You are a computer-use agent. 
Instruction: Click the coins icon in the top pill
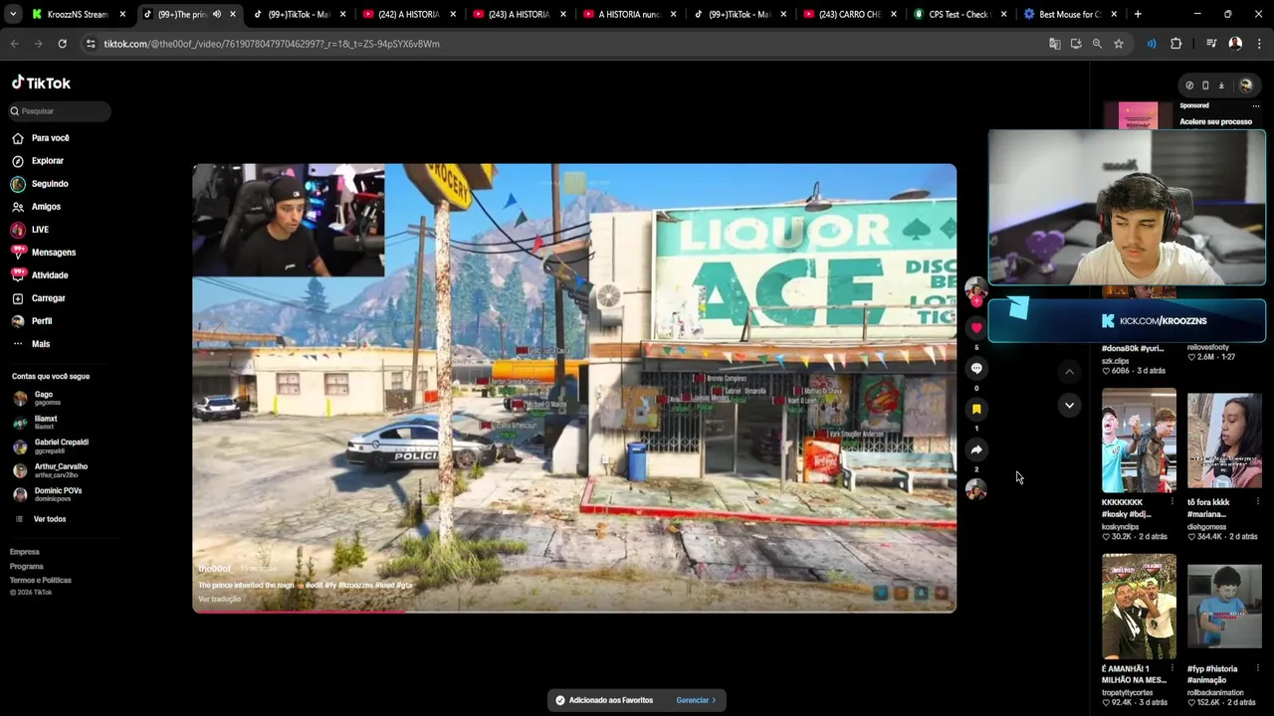pos(1189,86)
